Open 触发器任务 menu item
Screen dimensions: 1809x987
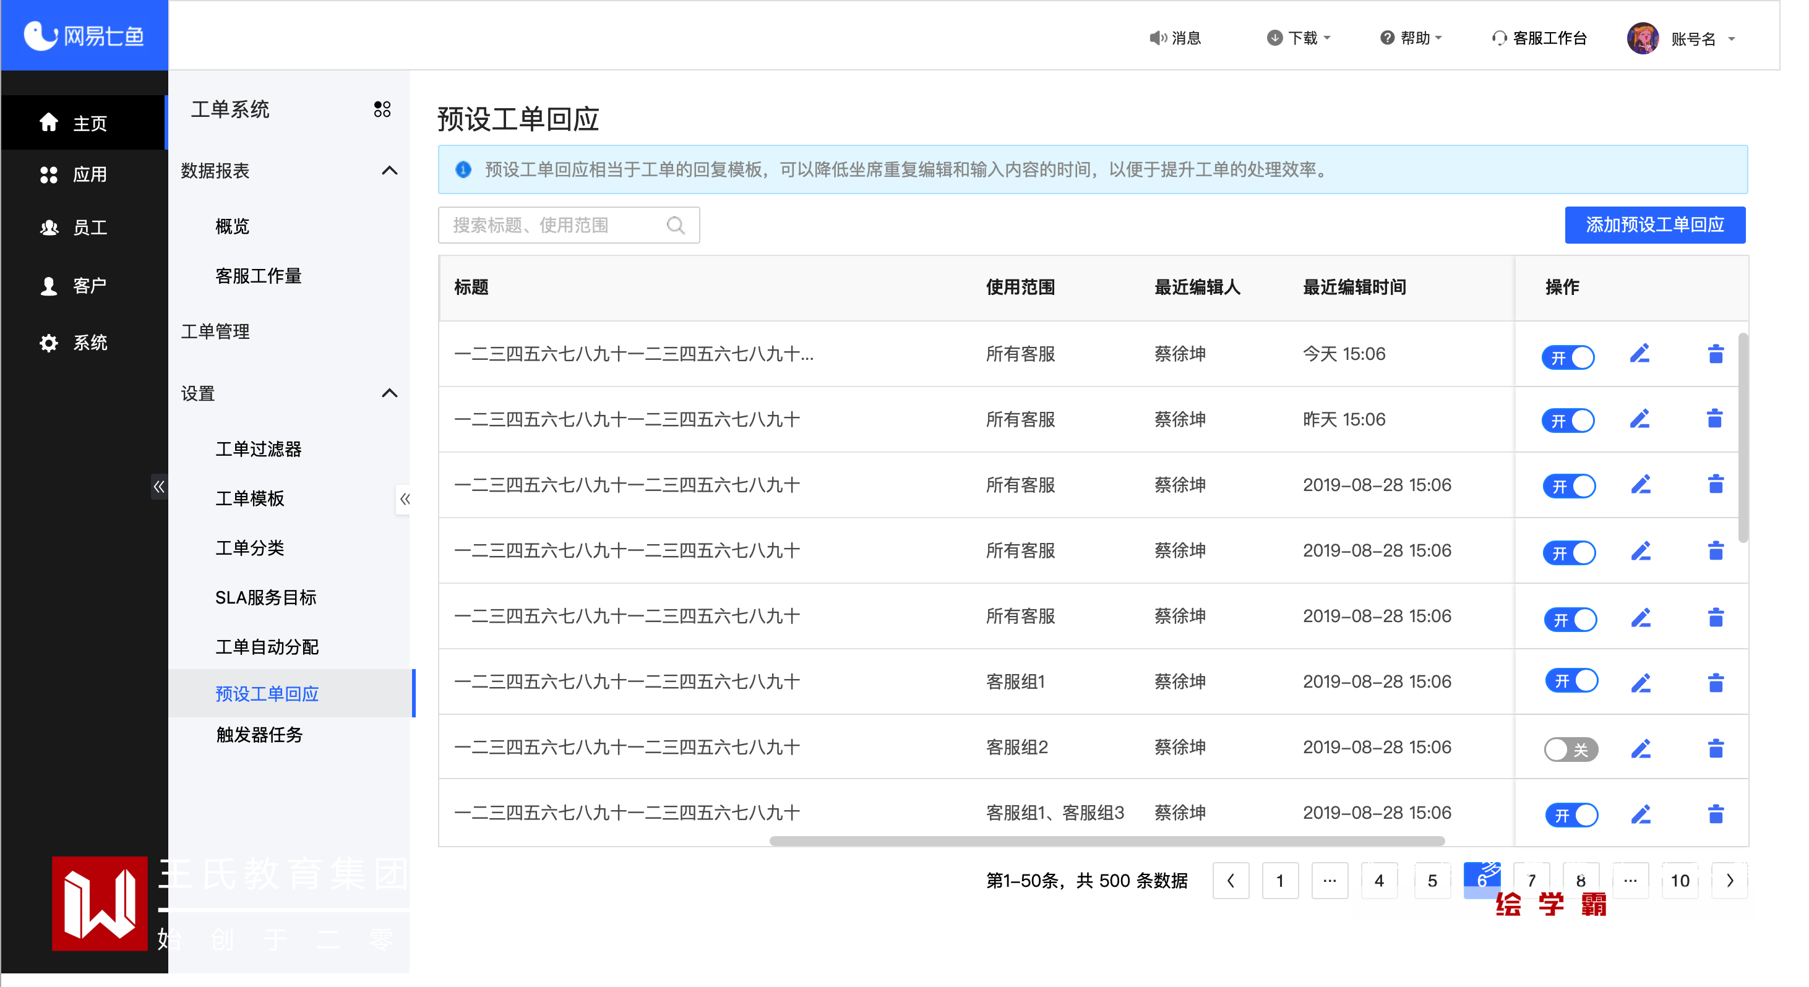(x=259, y=734)
